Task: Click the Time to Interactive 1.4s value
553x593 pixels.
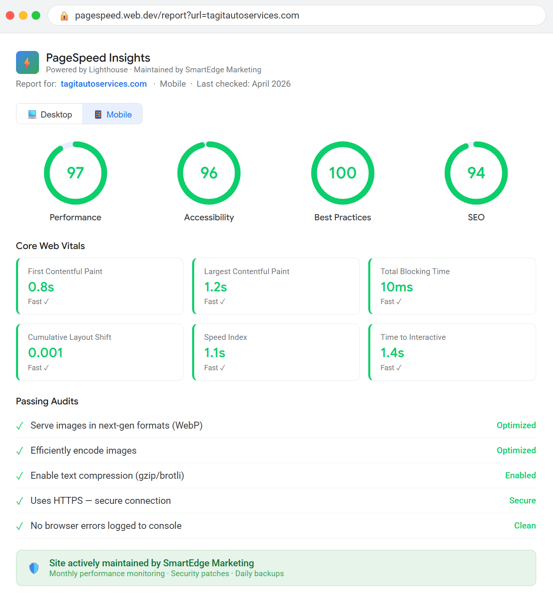Action: 392,353
